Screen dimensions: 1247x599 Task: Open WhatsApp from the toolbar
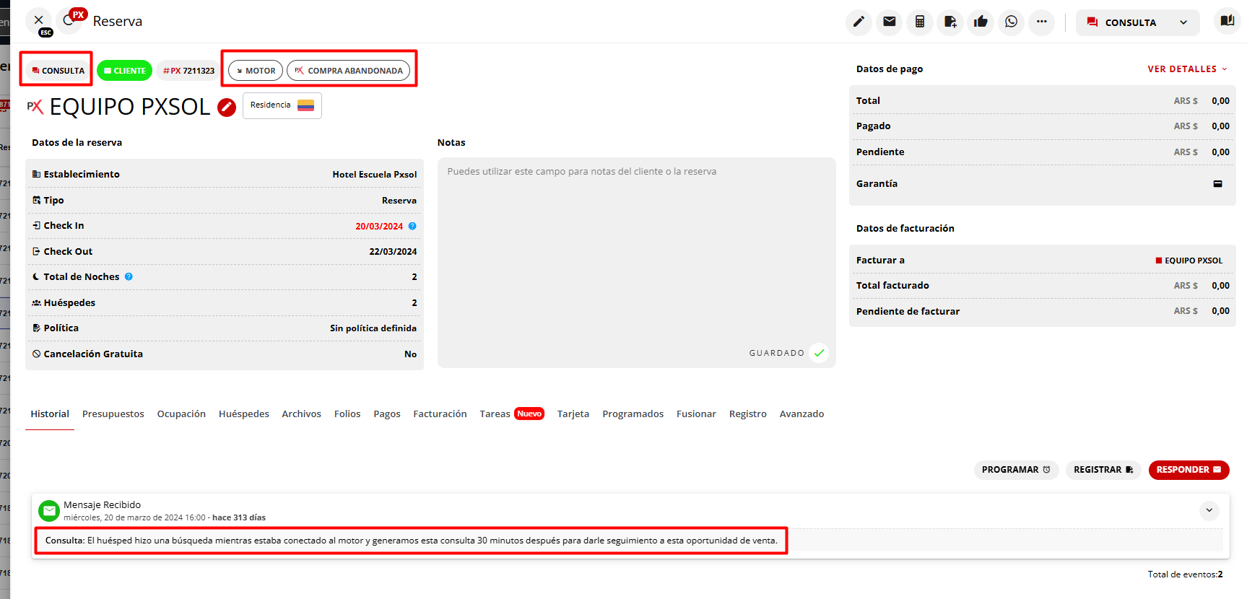click(1011, 22)
